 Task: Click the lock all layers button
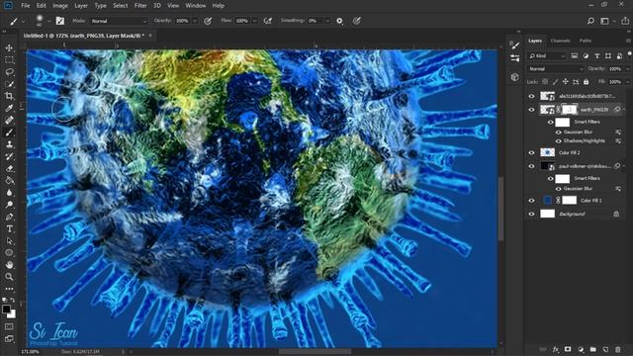point(587,82)
